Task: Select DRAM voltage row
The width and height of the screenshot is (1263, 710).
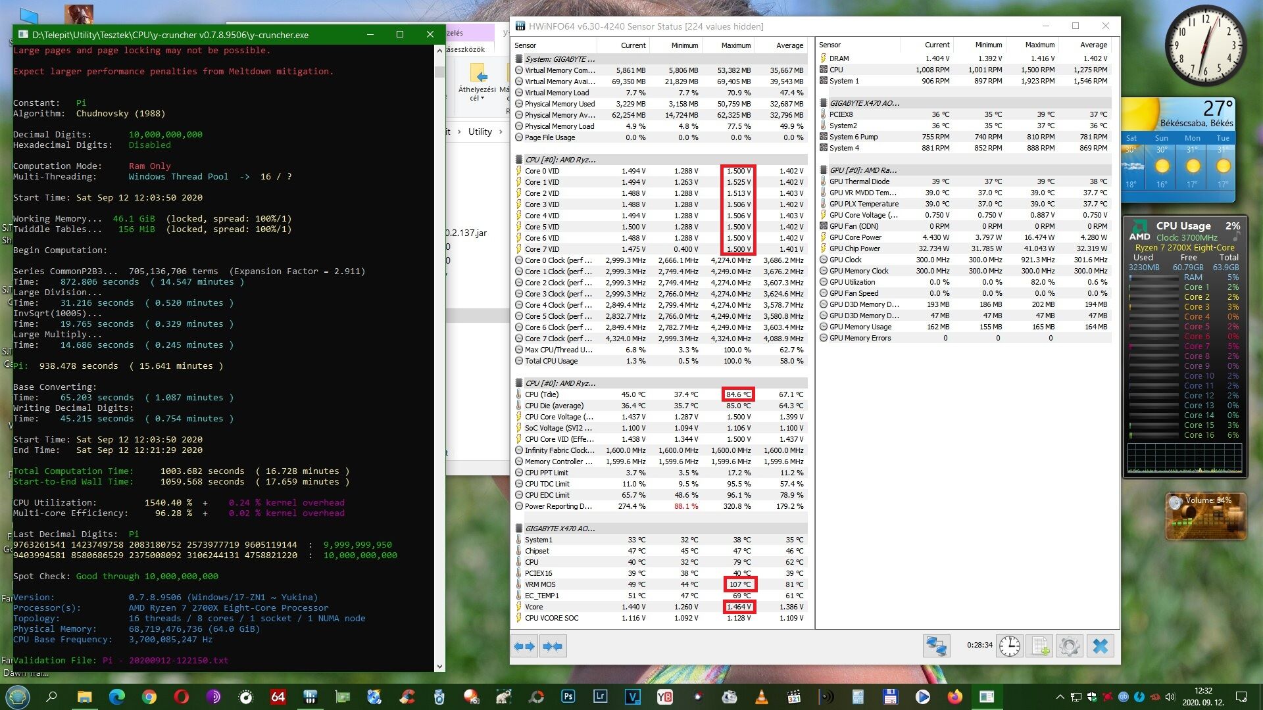Action: [x=965, y=59]
